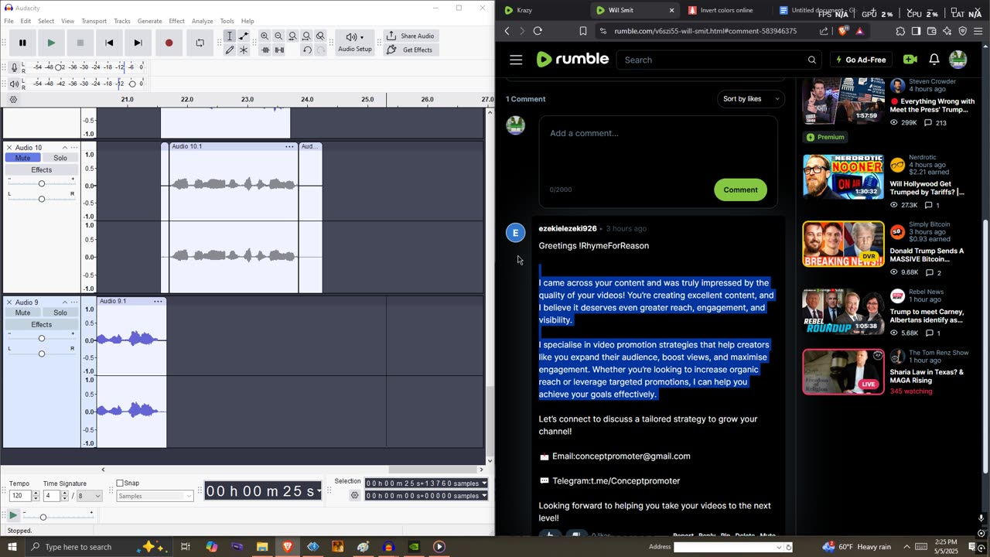Click the timeline options gear icon
Viewport: 990px width, 557px height.
tap(13, 100)
